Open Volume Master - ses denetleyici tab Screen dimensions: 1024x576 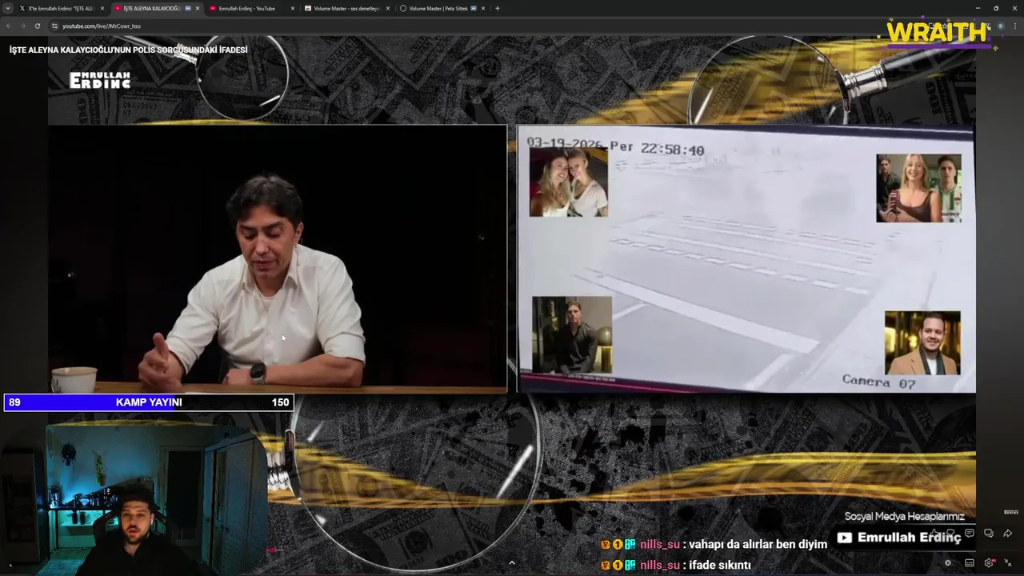click(x=346, y=8)
